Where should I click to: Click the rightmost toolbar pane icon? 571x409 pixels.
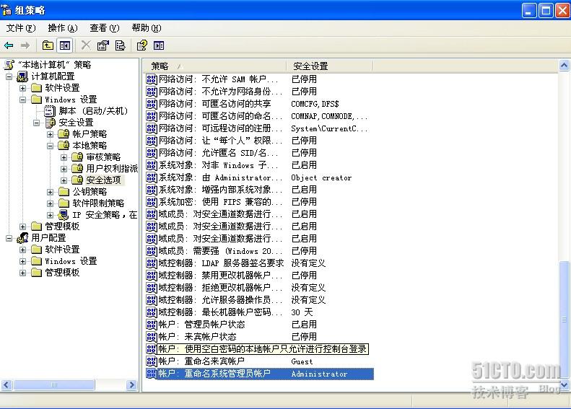coord(159,45)
